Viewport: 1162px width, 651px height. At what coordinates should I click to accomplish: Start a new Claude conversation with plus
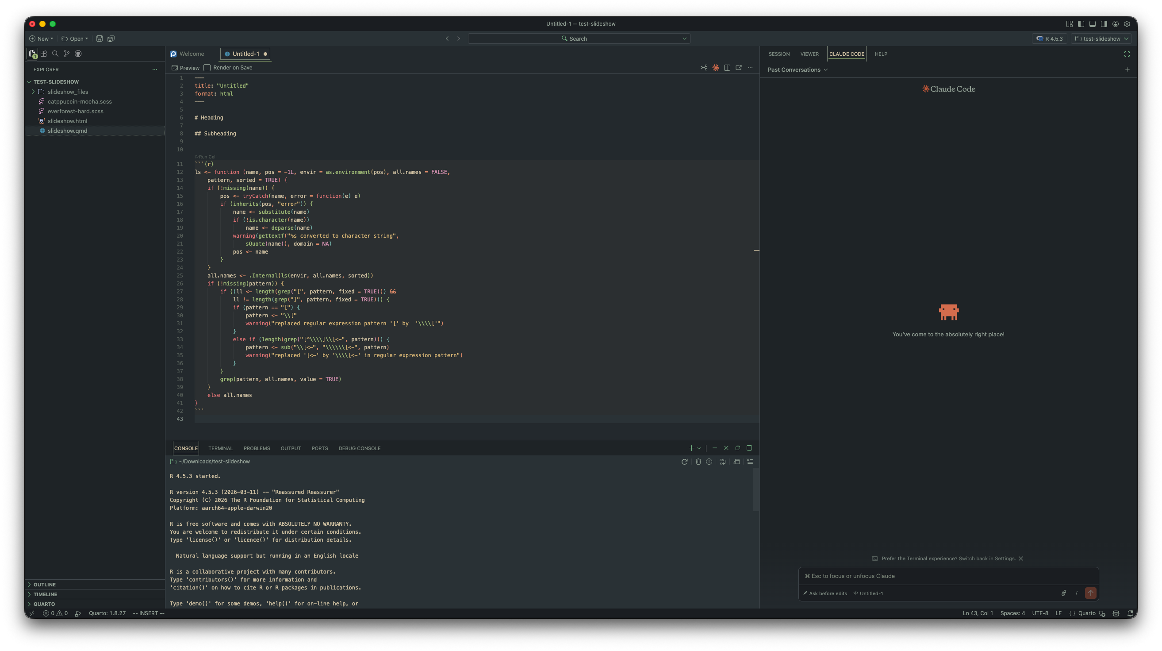point(1127,69)
